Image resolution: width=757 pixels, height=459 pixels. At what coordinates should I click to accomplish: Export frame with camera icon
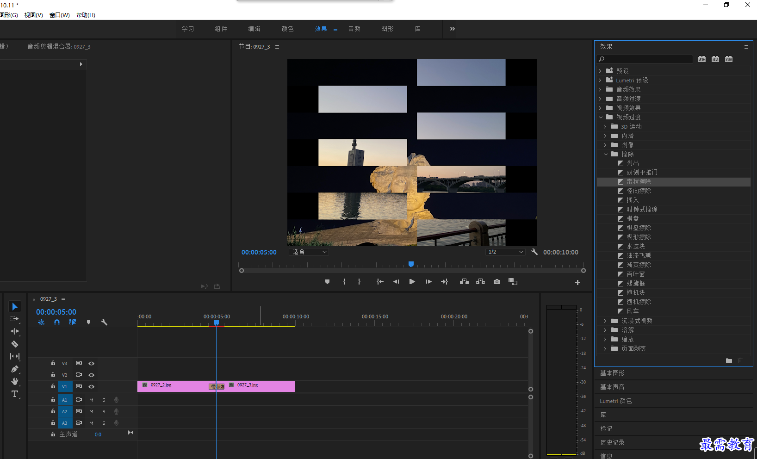tap(497, 282)
